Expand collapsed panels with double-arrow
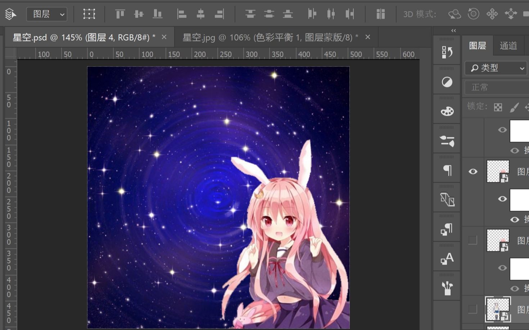Screen dimensions: 529x330 (453, 31)
